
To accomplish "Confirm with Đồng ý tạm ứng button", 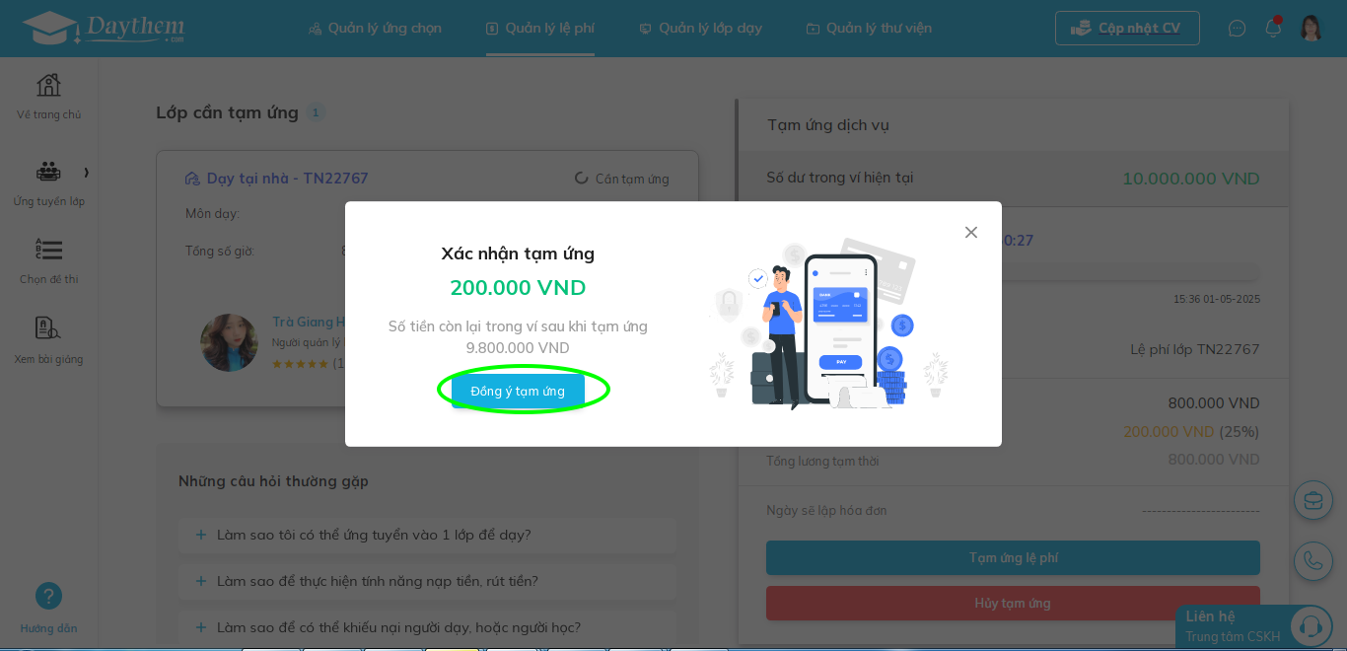I will [x=518, y=391].
